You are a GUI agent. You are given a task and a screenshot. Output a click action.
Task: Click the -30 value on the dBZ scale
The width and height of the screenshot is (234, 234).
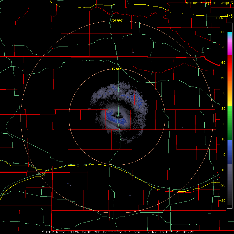222,200
